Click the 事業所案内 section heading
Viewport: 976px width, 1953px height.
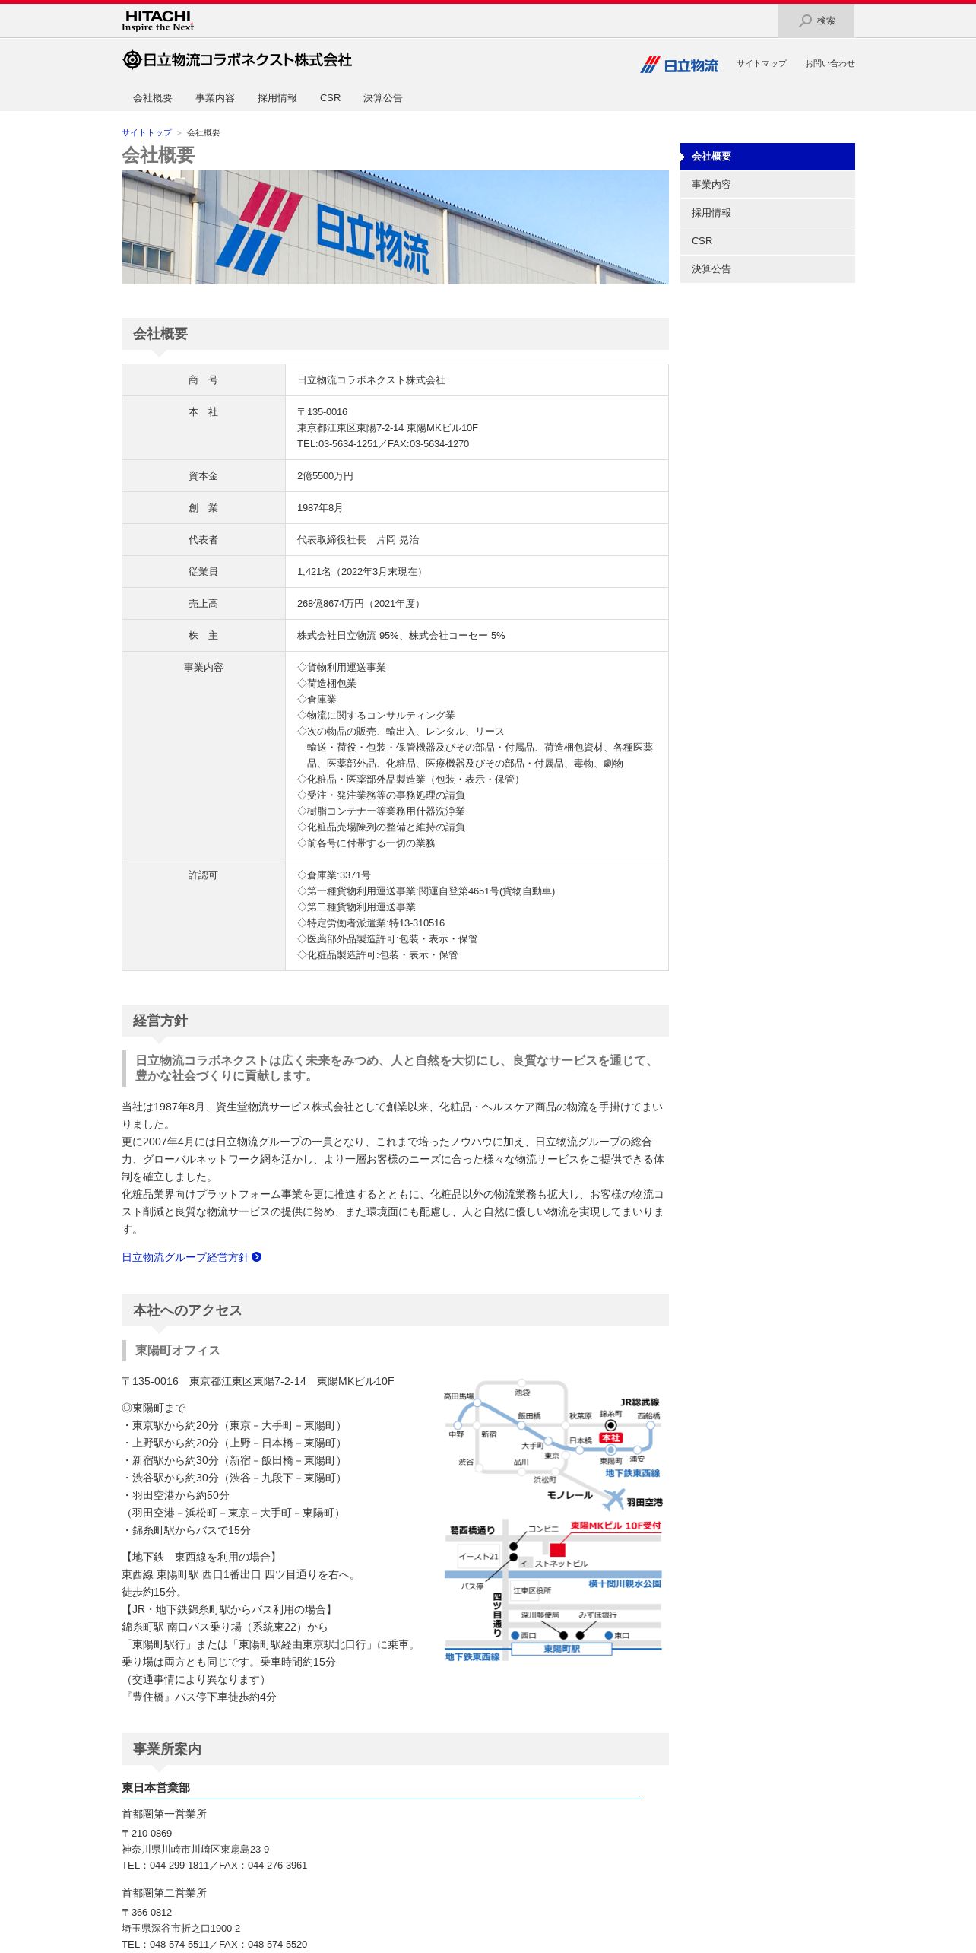click(x=167, y=1749)
